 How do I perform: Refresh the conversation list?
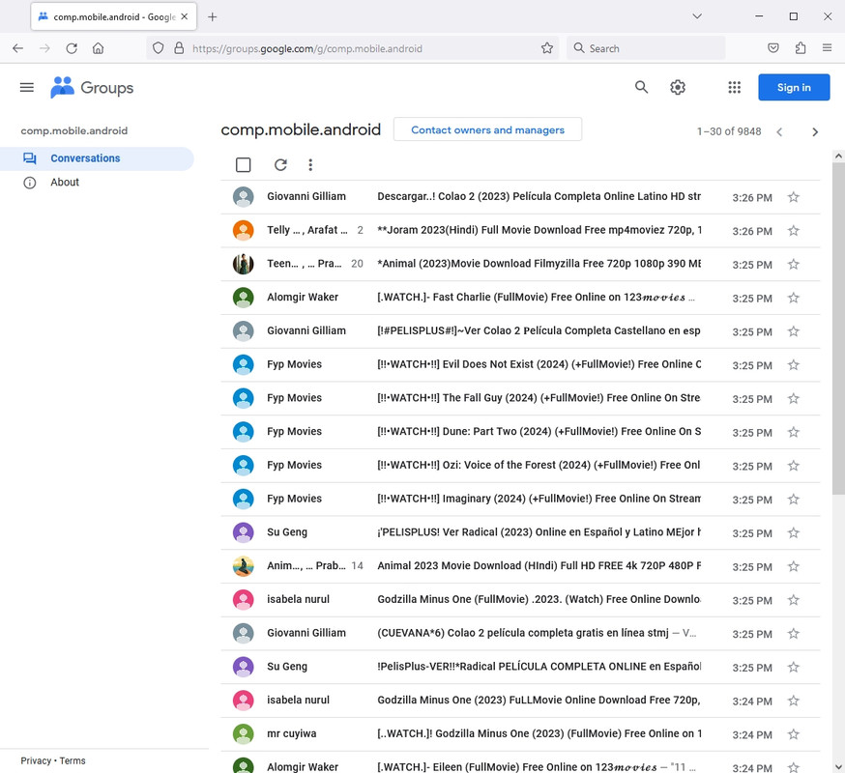coord(280,165)
